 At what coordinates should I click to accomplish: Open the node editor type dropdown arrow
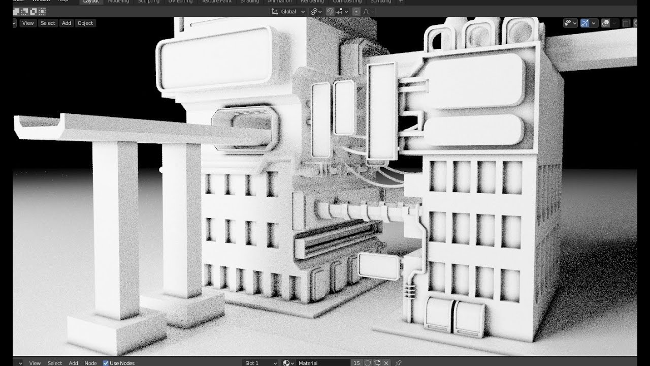20,363
